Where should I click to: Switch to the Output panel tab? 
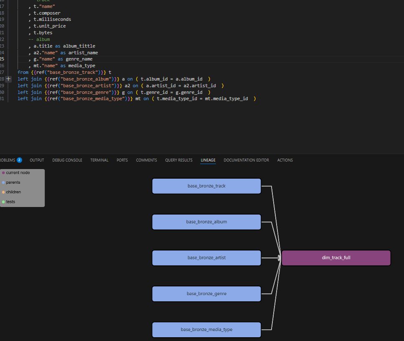click(x=37, y=160)
